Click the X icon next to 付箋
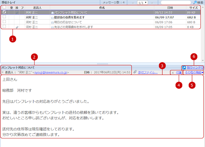Viewport: 205px width, 147px height. click(173, 72)
